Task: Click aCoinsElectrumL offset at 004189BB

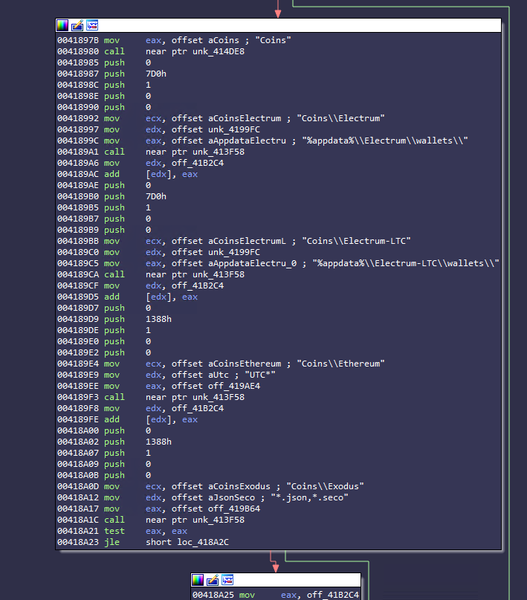Action: [x=247, y=241]
